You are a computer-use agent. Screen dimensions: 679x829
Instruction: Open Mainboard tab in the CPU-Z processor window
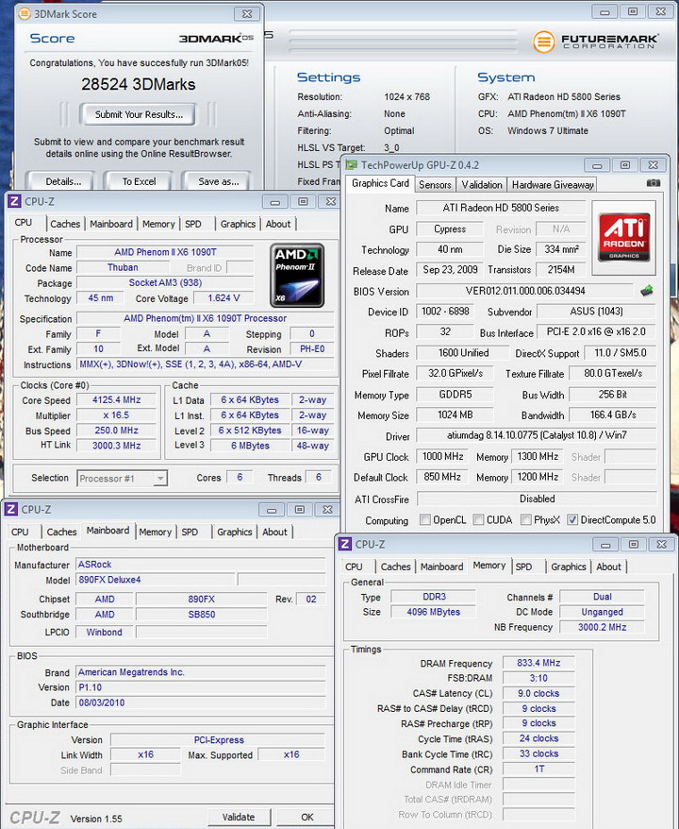pyautogui.click(x=111, y=224)
